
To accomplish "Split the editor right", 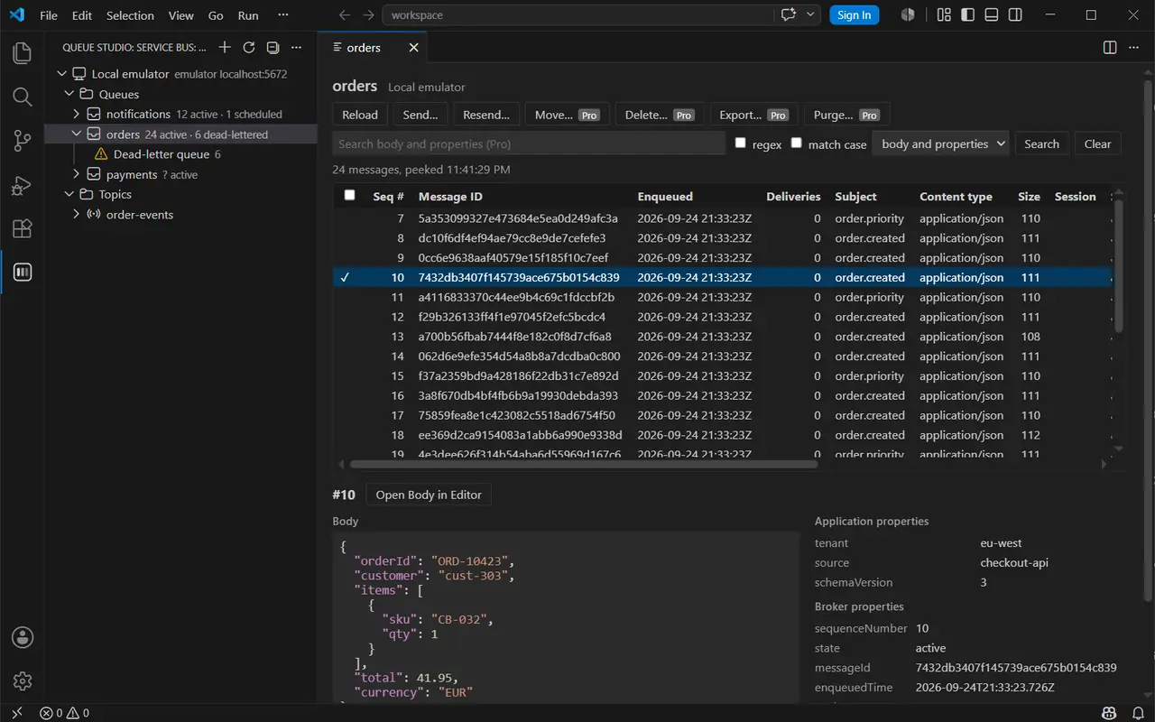I will [x=1110, y=48].
